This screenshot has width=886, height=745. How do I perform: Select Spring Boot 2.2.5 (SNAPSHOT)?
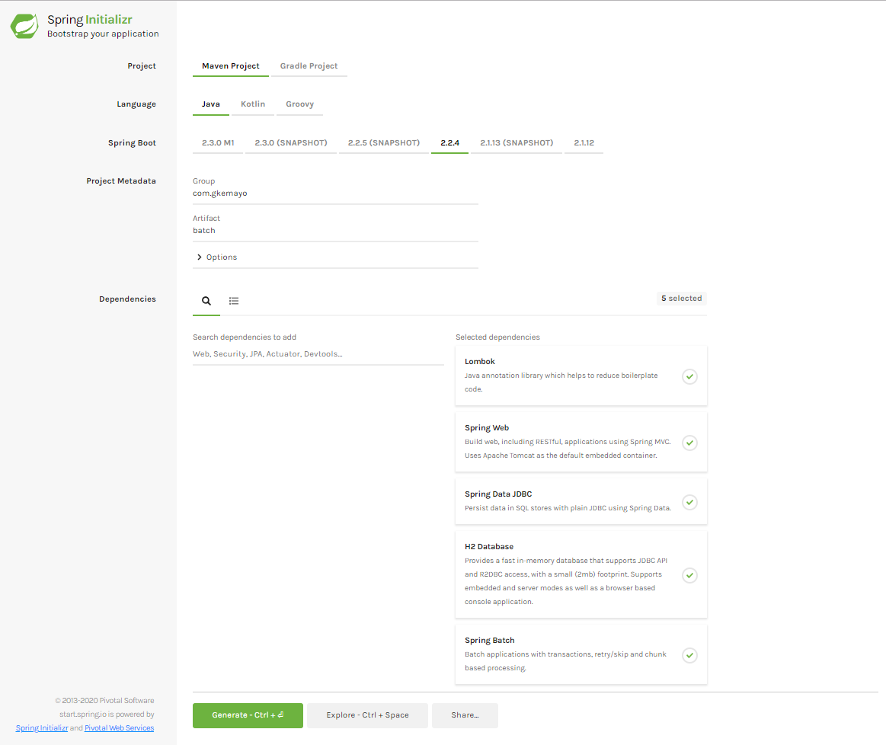click(x=383, y=143)
